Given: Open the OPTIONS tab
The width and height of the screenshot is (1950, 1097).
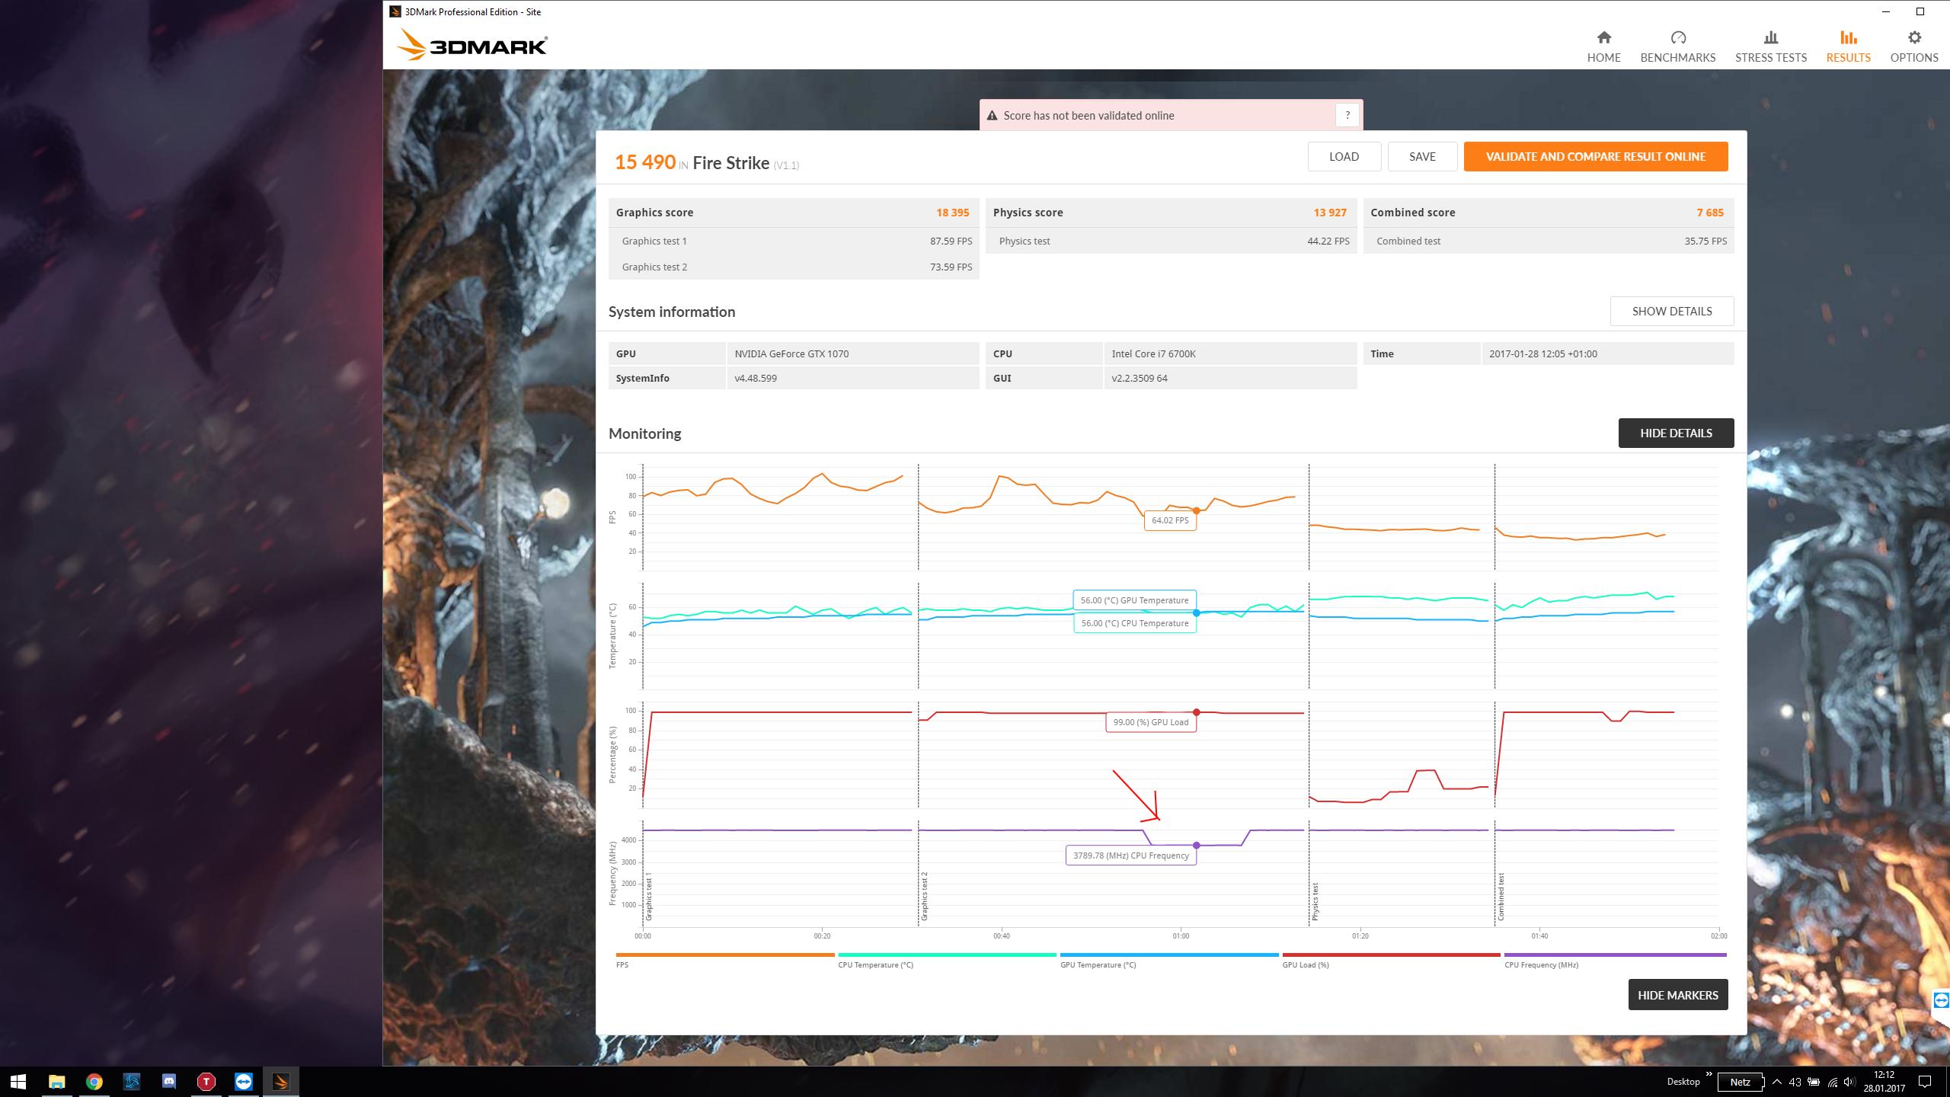Looking at the screenshot, I should [1913, 46].
